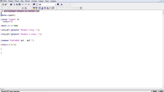Image resolution: width=164 pixels, height=92 pixels.
Task: Open the Trace window icon
Action: tap(45, 8)
